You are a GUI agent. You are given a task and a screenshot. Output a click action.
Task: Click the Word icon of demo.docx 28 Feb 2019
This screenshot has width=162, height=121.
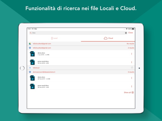(32, 78)
